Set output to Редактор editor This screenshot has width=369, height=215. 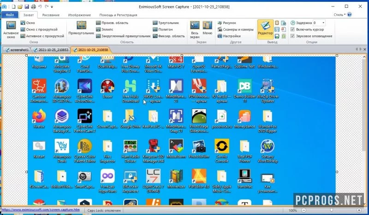[x=265, y=29]
